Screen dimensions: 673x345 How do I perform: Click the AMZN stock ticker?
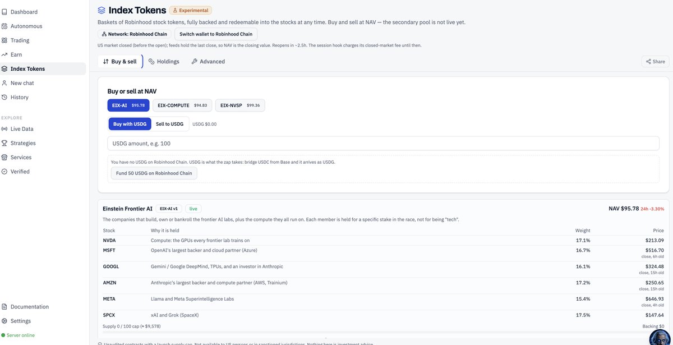click(110, 283)
